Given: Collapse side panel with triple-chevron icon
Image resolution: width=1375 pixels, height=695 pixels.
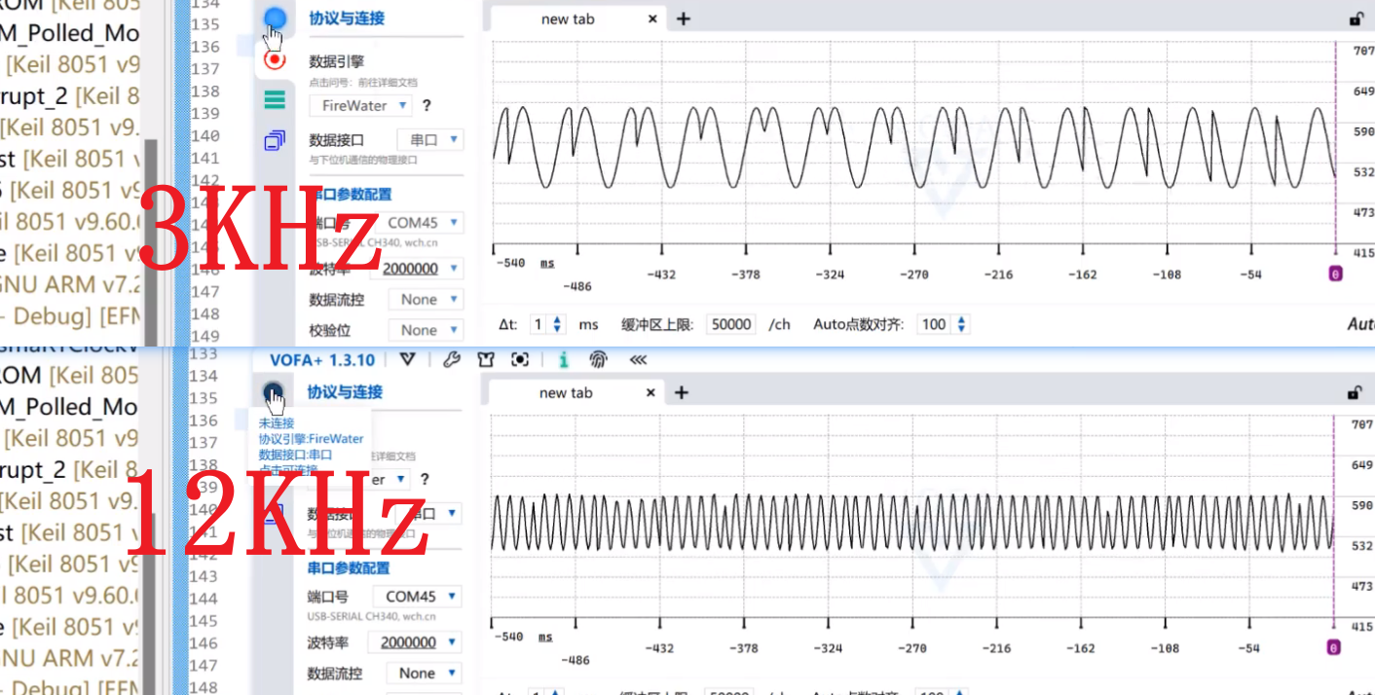Looking at the screenshot, I should [638, 360].
